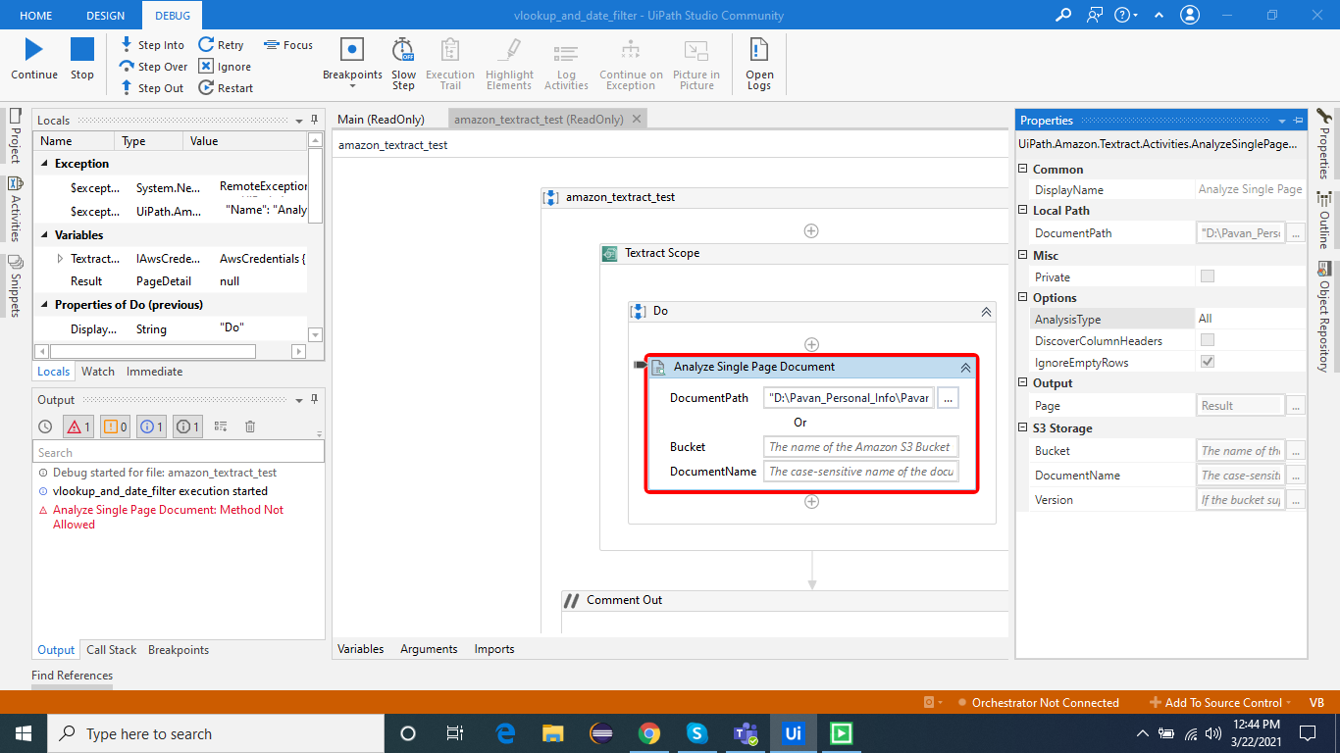
Task: Toggle trace messages filter in Output
Action: tap(188, 427)
